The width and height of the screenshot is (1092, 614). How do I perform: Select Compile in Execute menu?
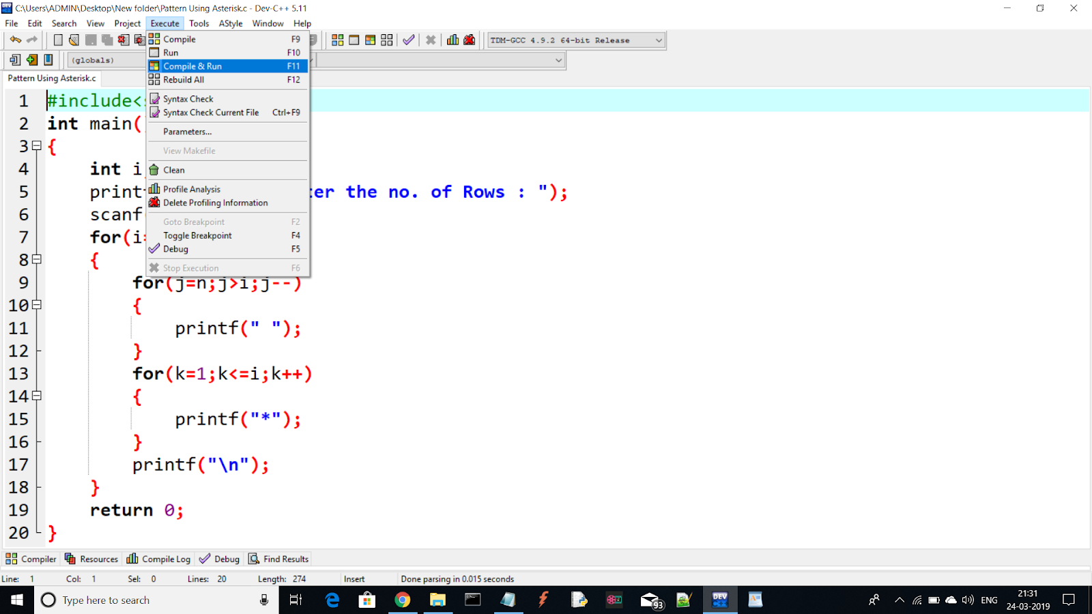click(x=228, y=39)
